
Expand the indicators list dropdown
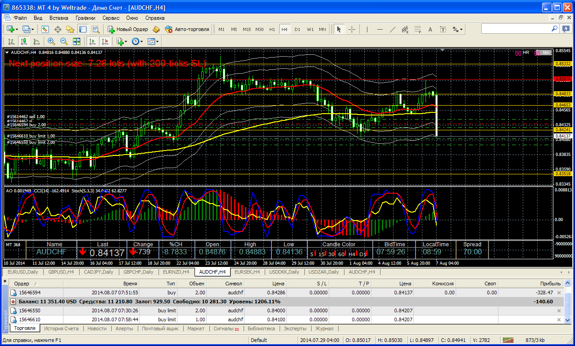[x=127, y=41]
